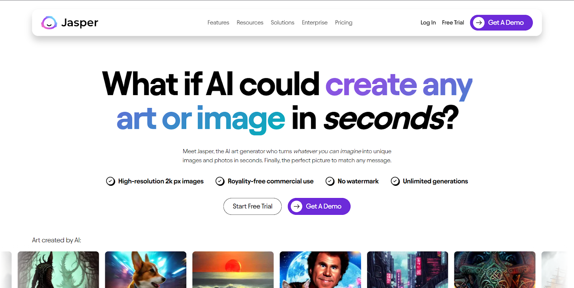Click checkmark icon beside No watermark
Viewport: 574px width, 288px height.
[330, 181]
